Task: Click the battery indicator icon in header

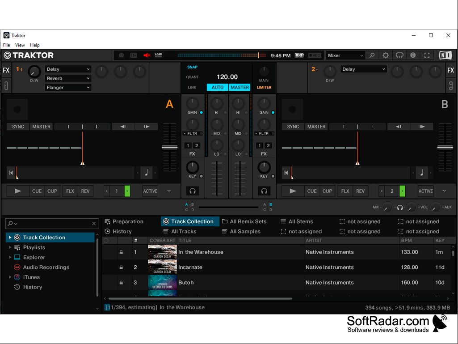Action: pyautogui.click(x=299, y=55)
